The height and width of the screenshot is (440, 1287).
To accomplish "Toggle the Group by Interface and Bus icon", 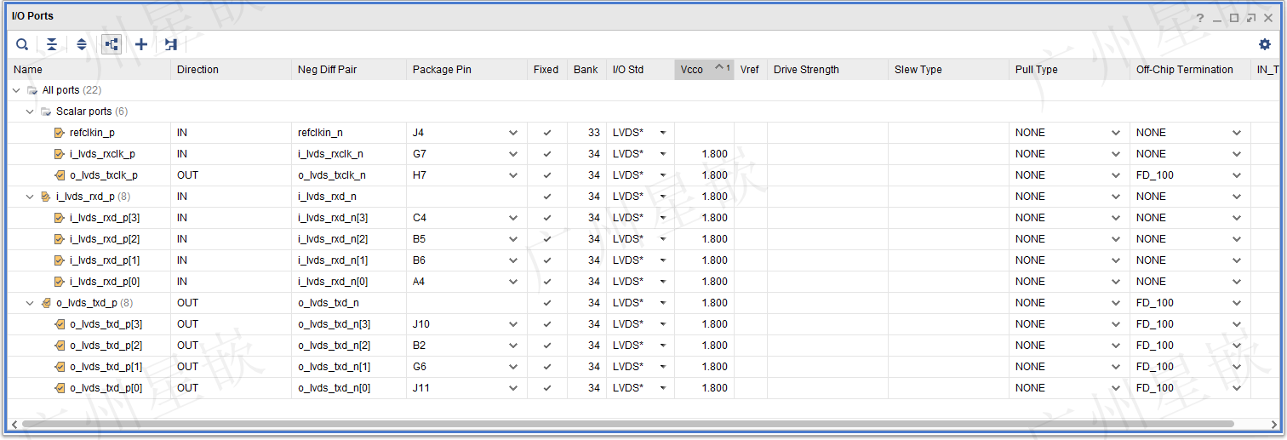I will pyautogui.click(x=112, y=44).
